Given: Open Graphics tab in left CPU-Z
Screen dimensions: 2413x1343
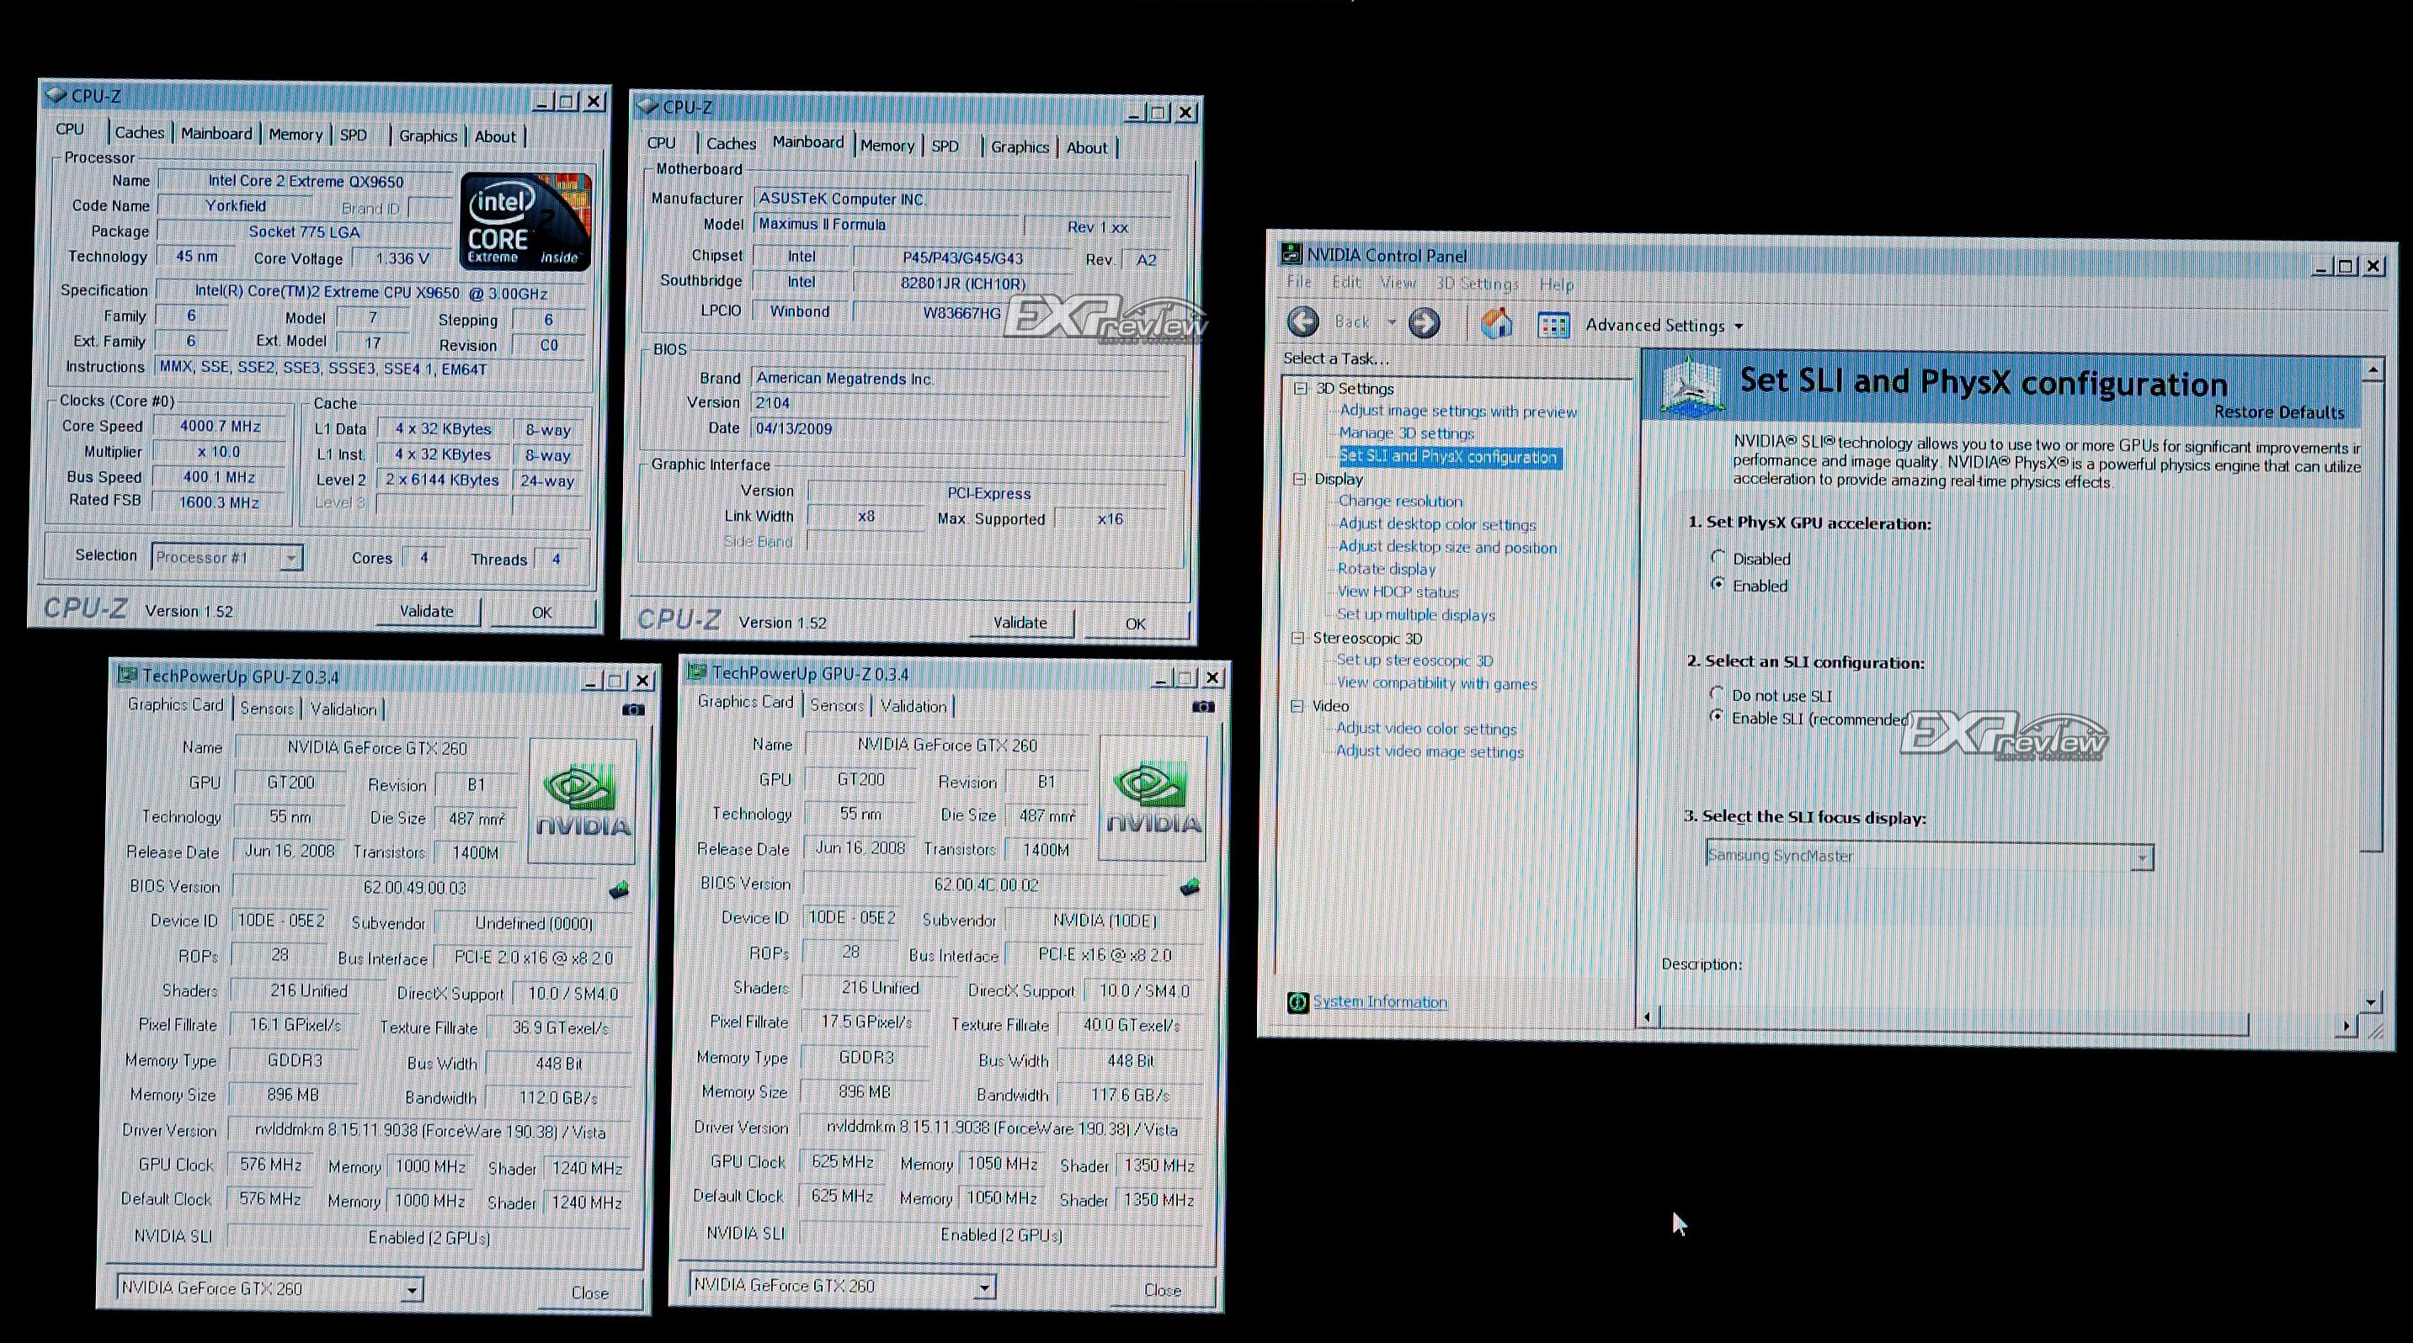Looking at the screenshot, I should (428, 135).
